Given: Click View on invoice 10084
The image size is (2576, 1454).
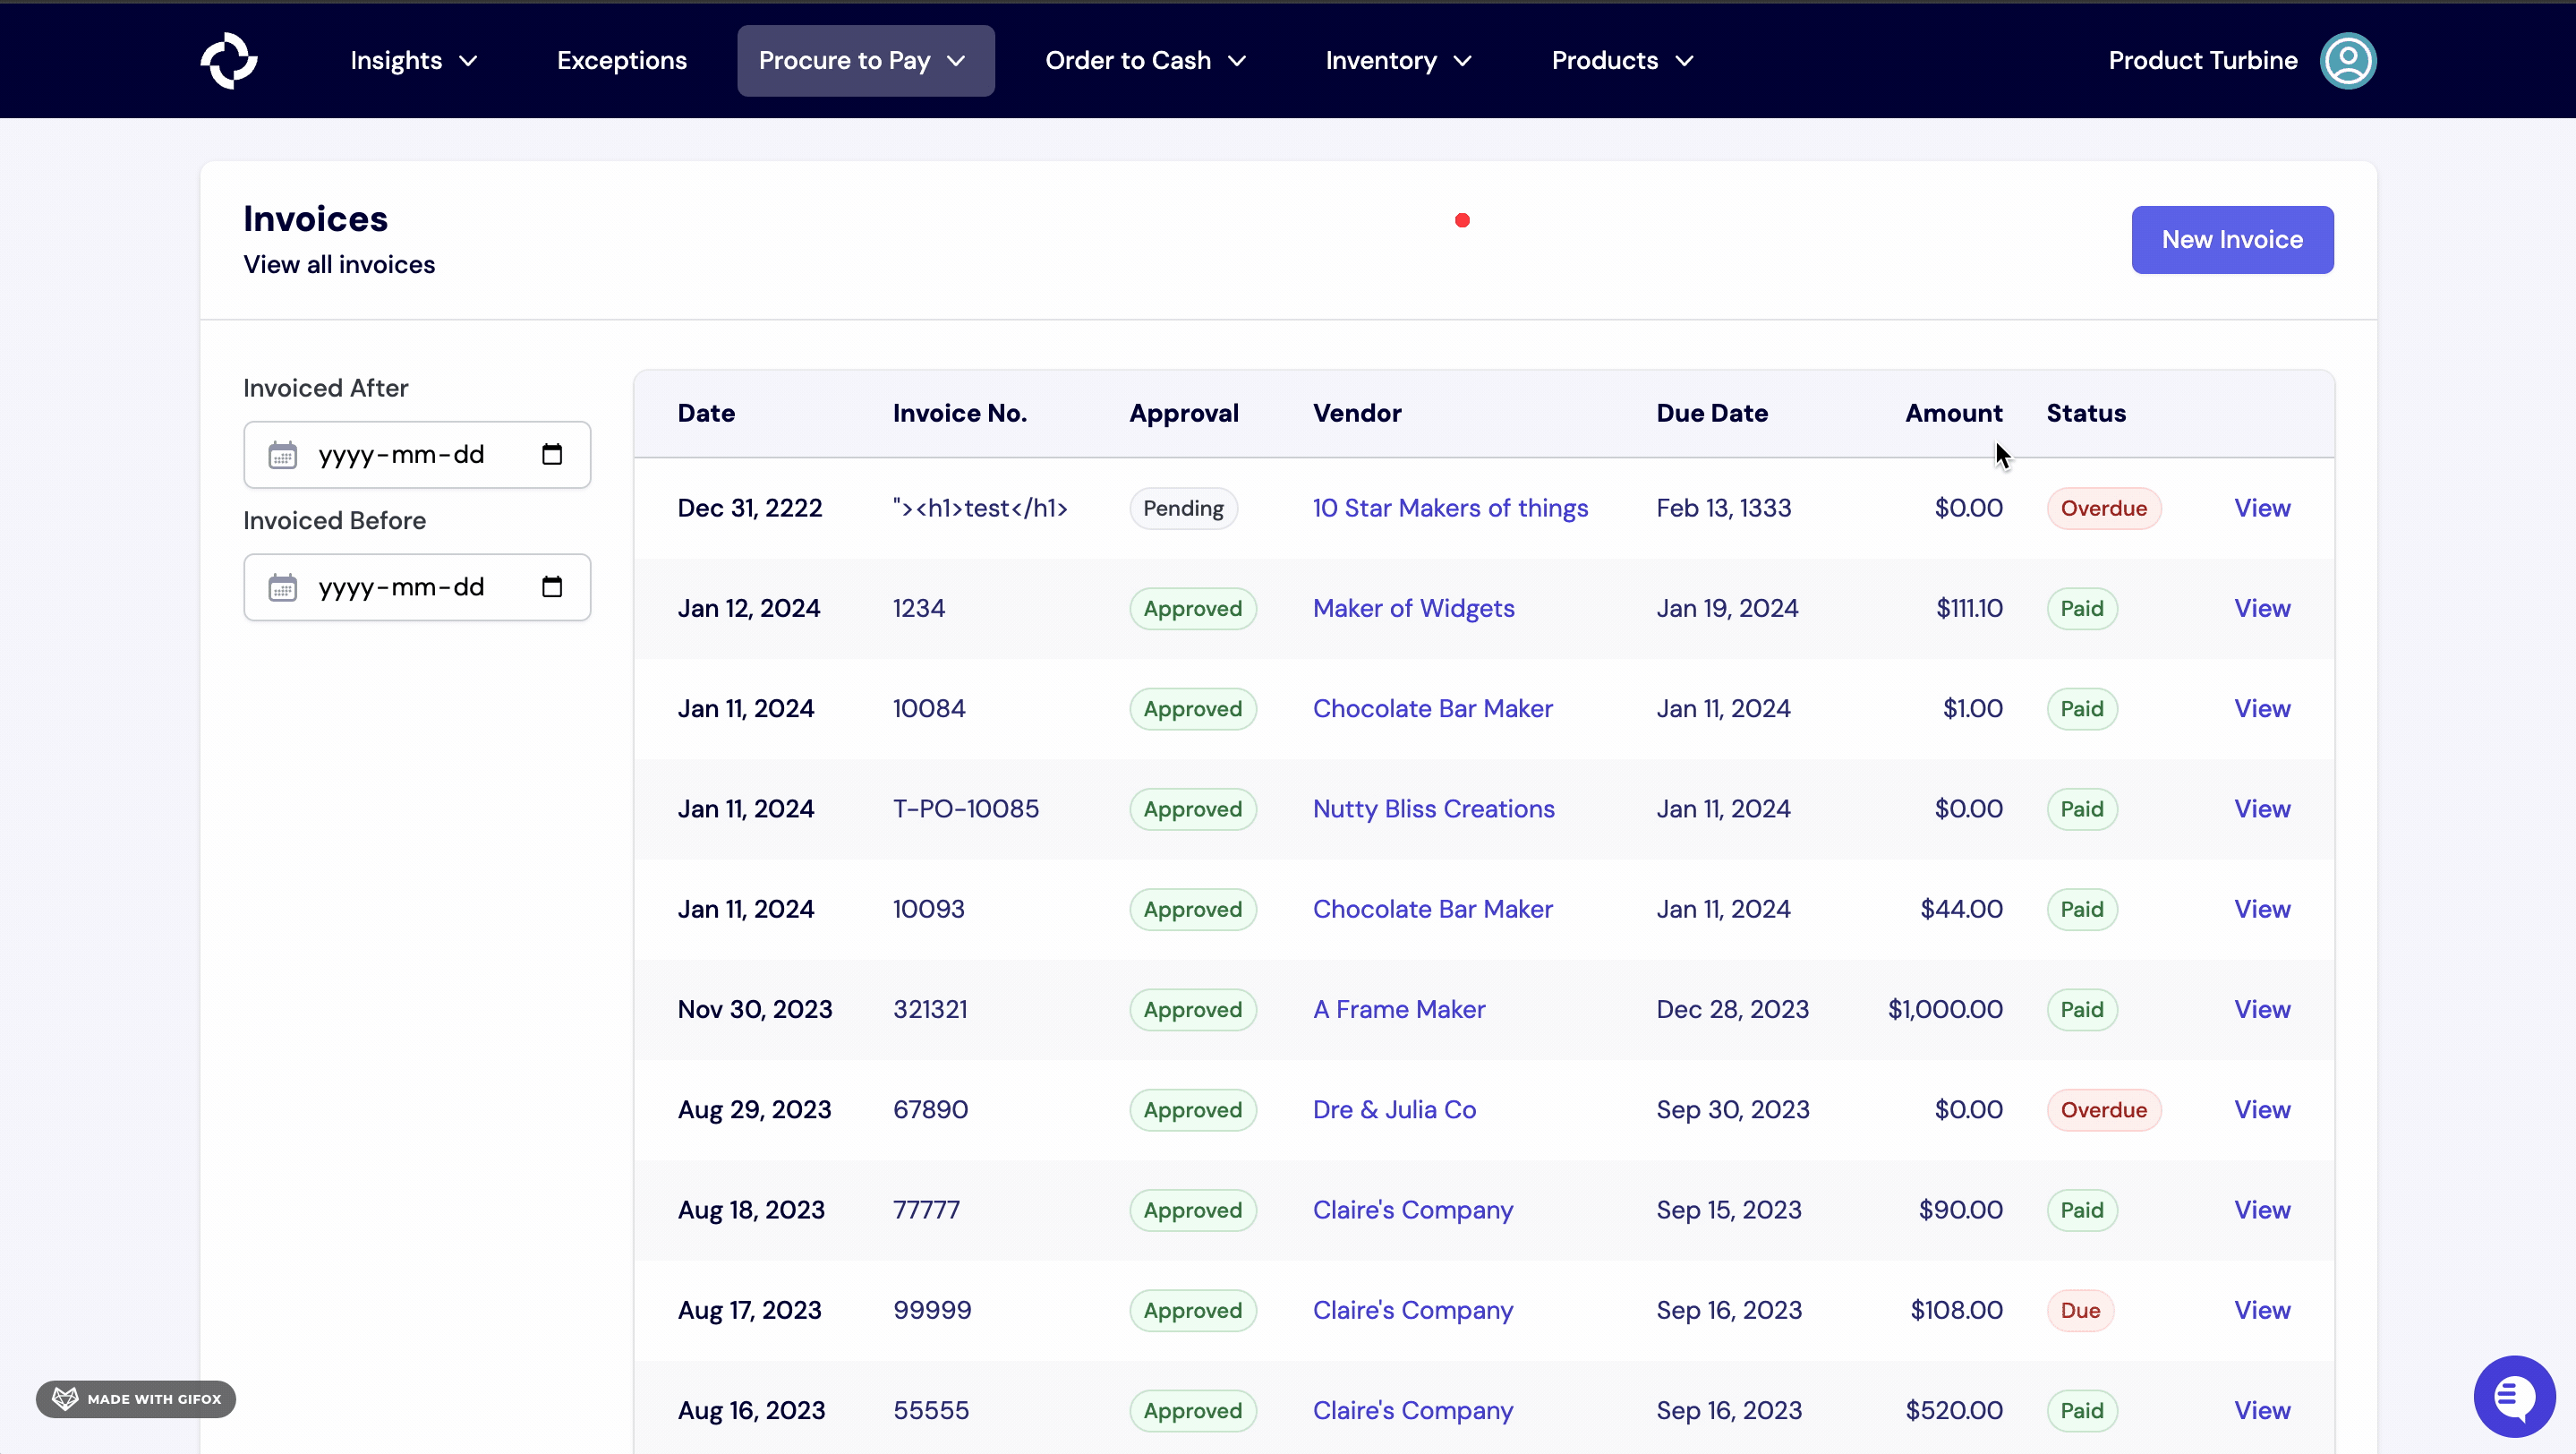Looking at the screenshot, I should pyautogui.click(x=2262, y=708).
